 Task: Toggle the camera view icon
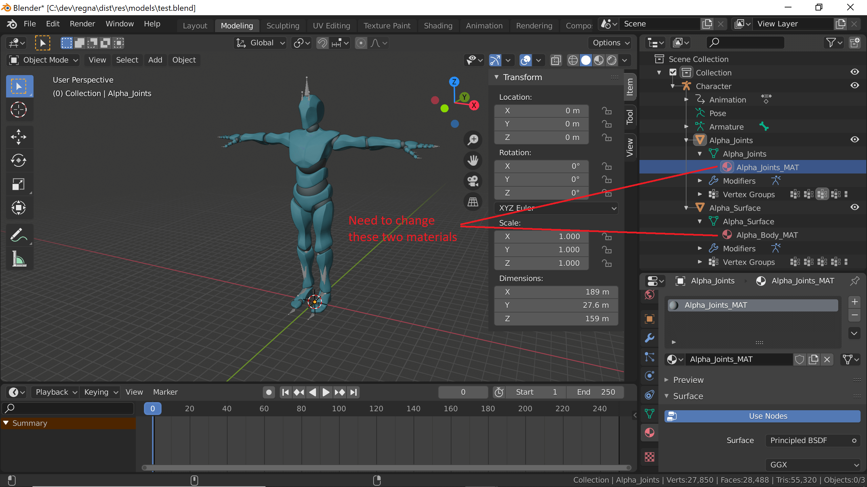pyautogui.click(x=473, y=181)
